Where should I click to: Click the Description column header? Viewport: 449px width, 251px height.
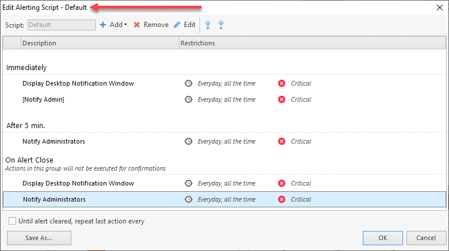(x=39, y=43)
